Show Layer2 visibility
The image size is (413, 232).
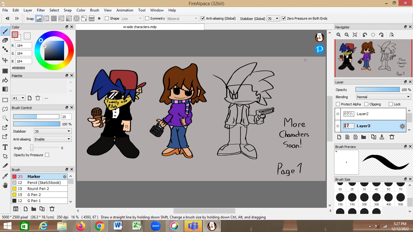tap(337, 114)
